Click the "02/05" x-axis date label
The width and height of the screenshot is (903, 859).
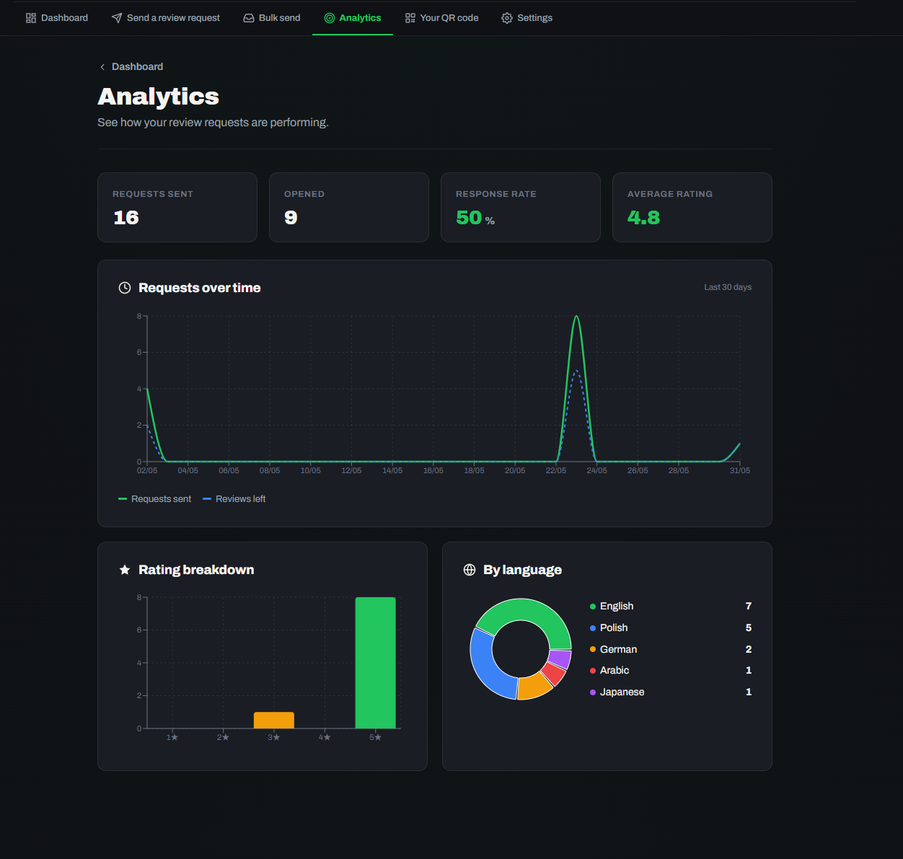point(147,470)
